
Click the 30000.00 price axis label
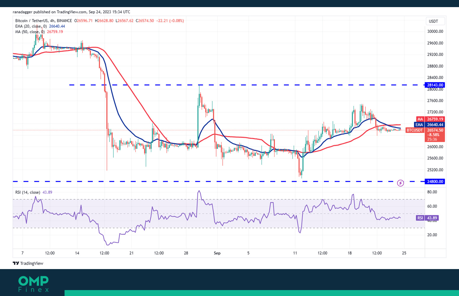[x=435, y=31]
